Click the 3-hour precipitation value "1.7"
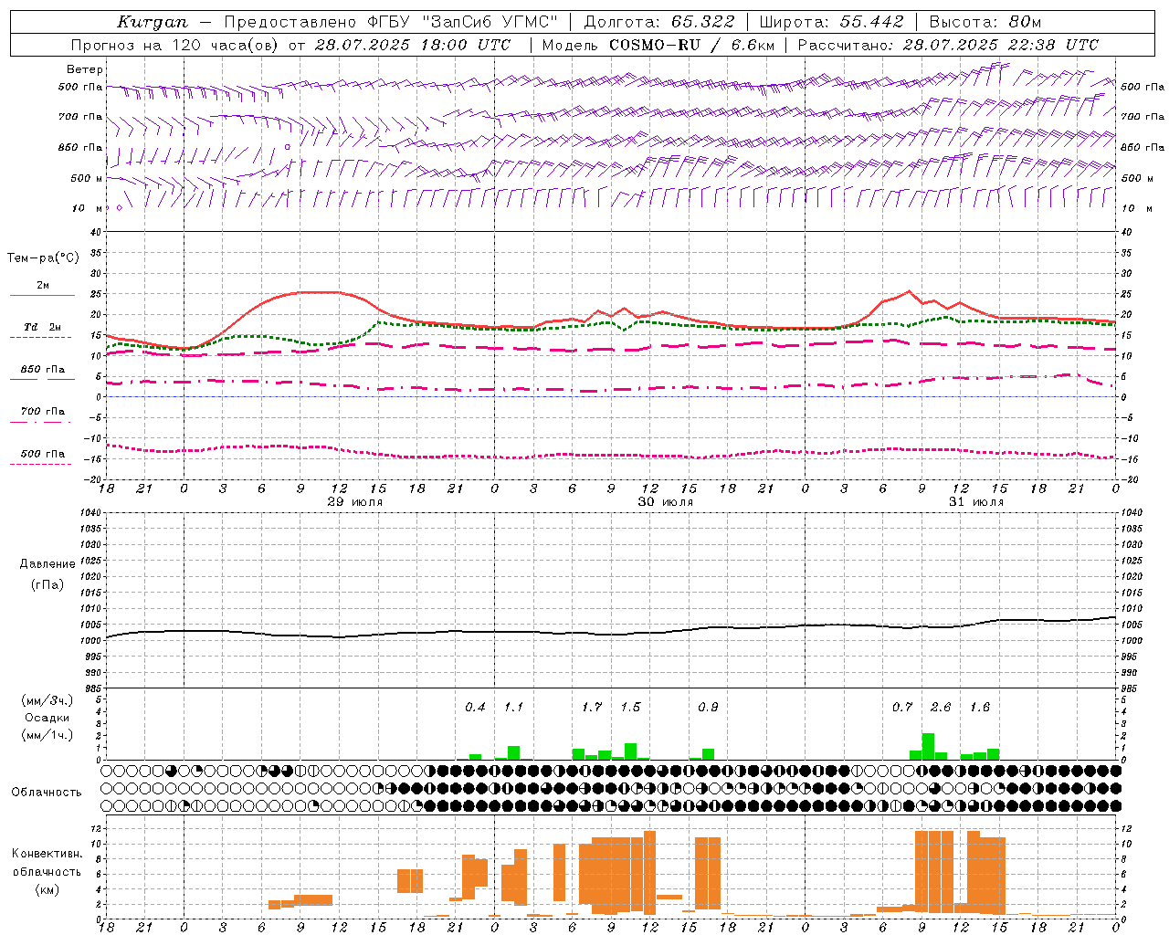The image size is (1169, 935). pos(592,707)
